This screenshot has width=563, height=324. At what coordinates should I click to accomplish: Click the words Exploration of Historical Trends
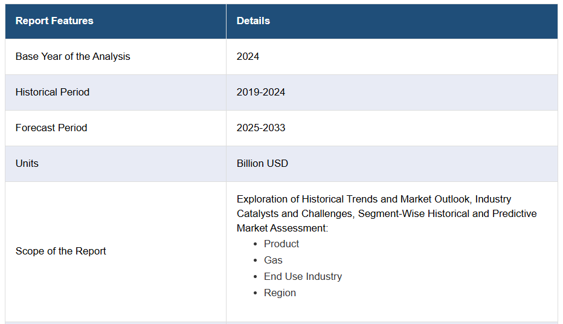click(307, 199)
